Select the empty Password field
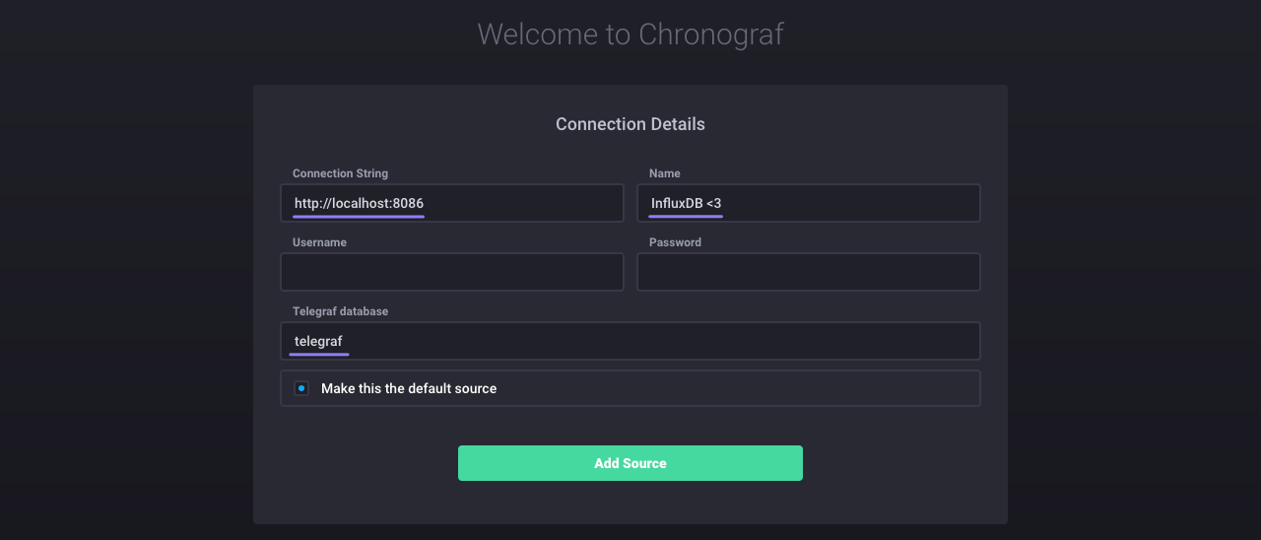The image size is (1261, 540). [x=808, y=272]
